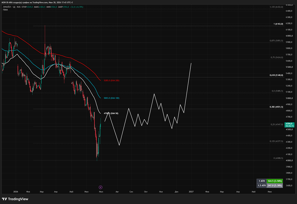Click the 1 ATR green value cell
Screen dimensions: 297x204
[275, 181]
